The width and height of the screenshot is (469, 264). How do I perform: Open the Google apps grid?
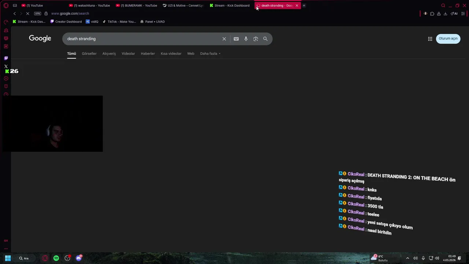click(x=430, y=38)
